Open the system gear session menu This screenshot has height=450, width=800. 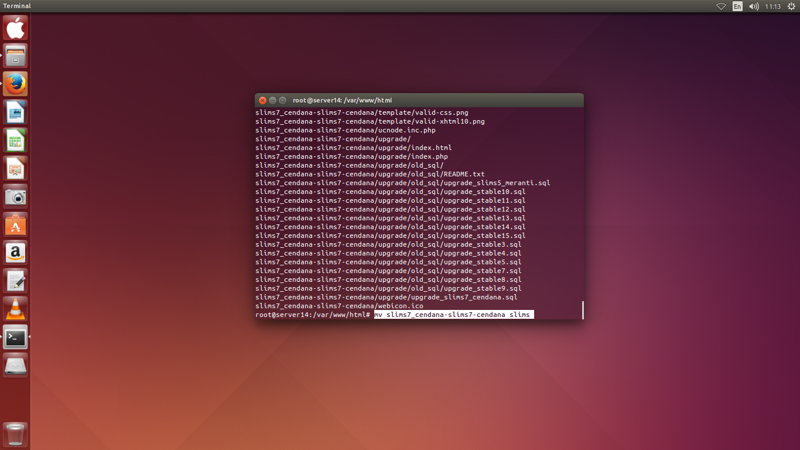pyautogui.click(x=791, y=6)
